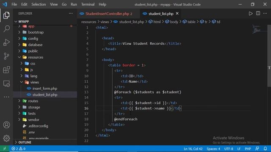This screenshot has height=152, width=271.
Task: Expand the config folder
Action: tap(45, 38)
